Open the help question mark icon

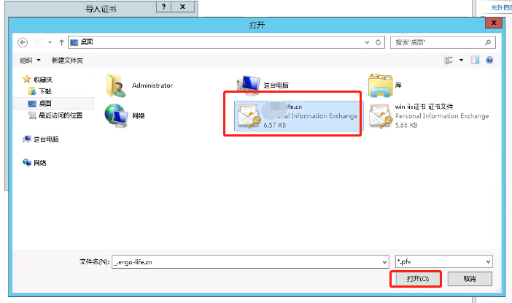point(489,60)
